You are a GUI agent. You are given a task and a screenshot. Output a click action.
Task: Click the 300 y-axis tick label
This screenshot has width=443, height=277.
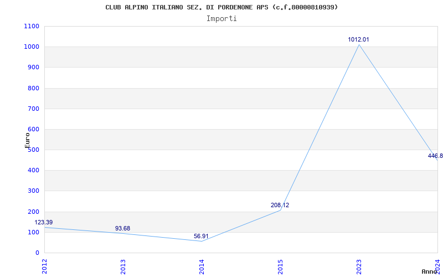(x=34, y=191)
